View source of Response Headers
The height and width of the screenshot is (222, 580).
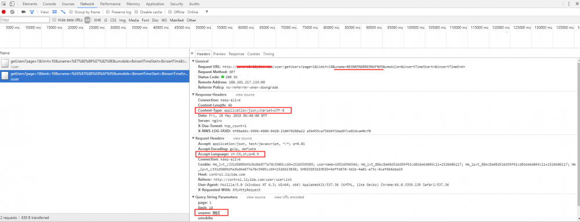click(x=245, y=94)
